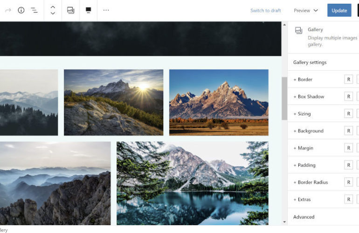This screenshot has height=233, width=359.
Task: Click the R button in Border row
Action: (x=348, y=79)
